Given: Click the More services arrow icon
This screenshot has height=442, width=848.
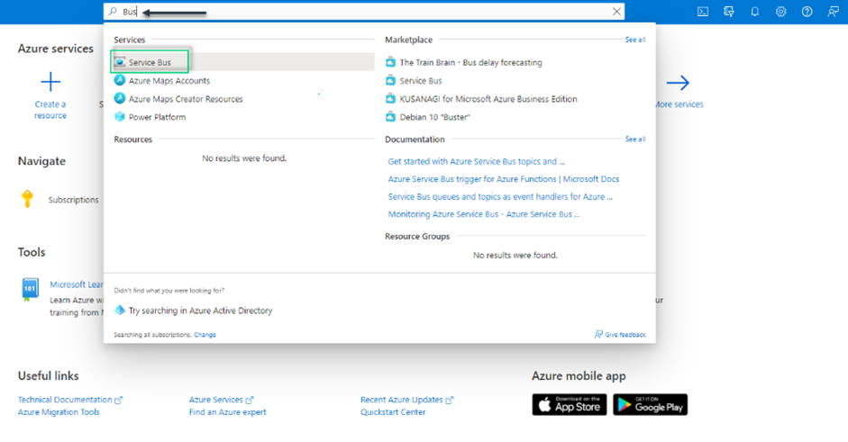Looking at the screenshot, I should click(678, 83).
